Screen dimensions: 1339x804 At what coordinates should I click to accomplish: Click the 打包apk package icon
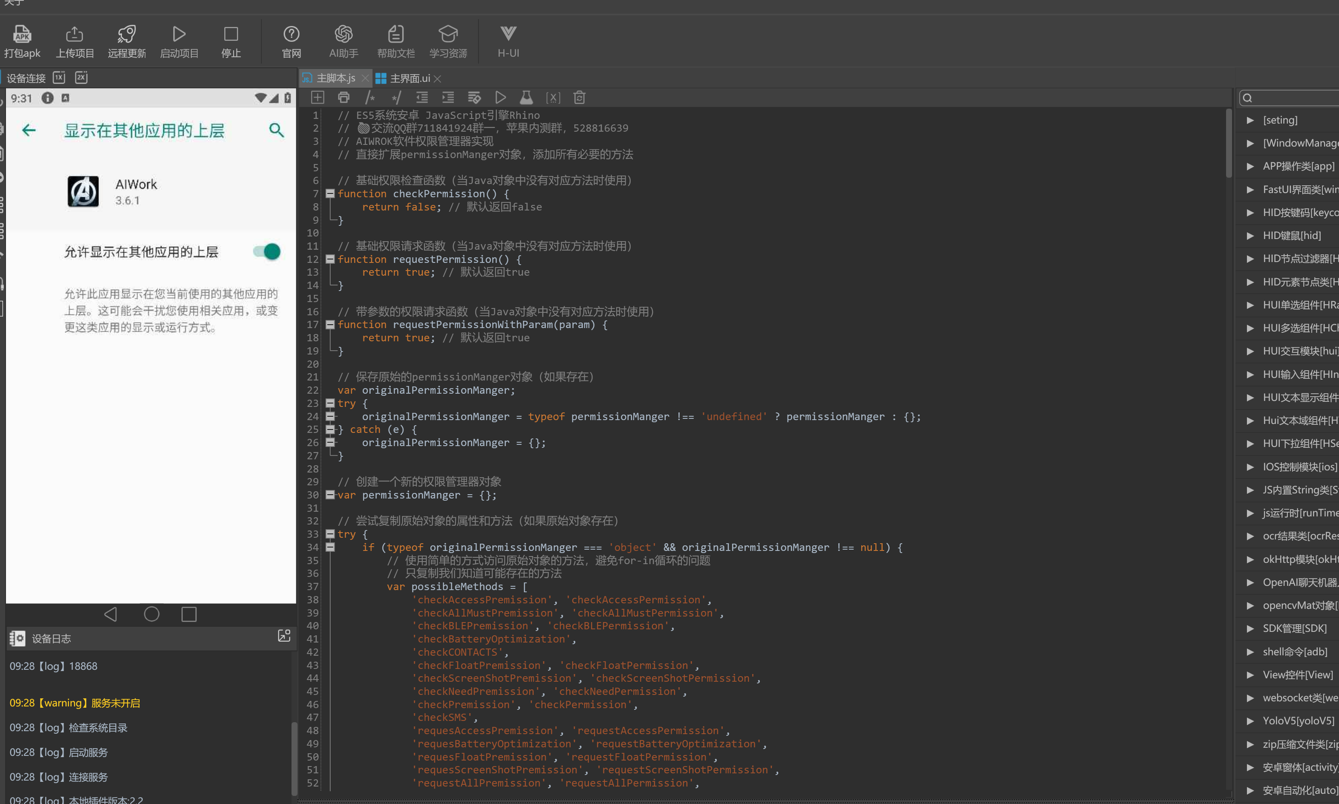pyautogui.click(x=22, y=34)
